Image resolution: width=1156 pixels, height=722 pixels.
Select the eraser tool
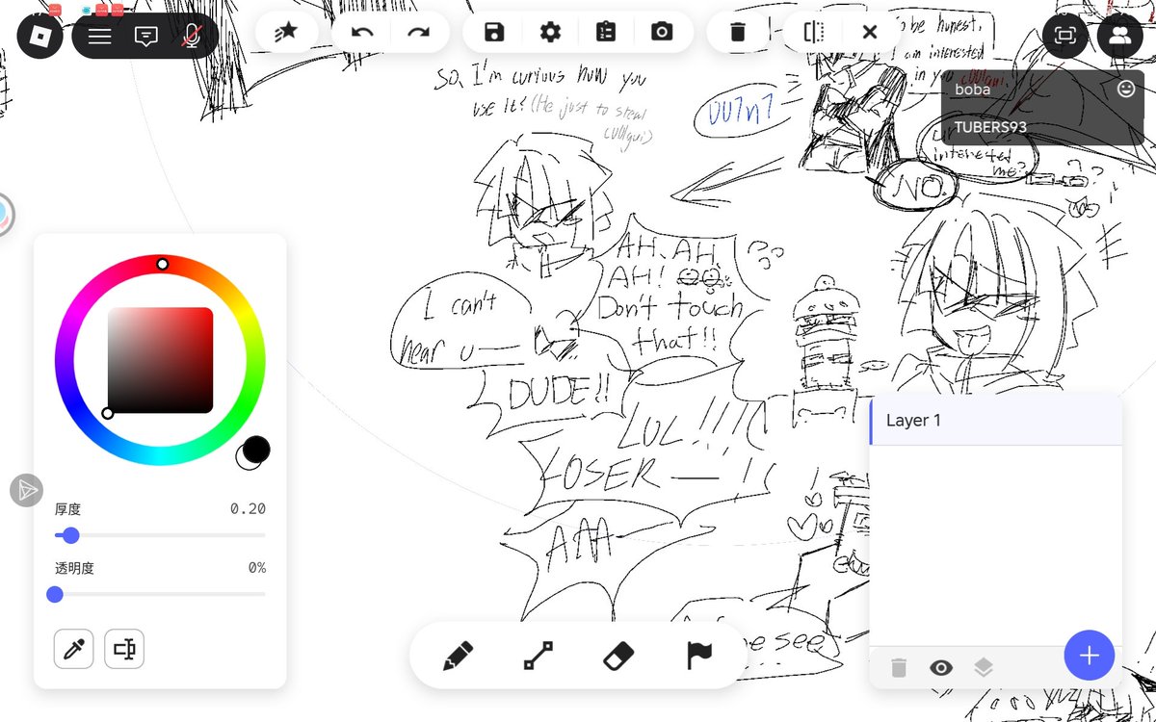click(x=618, y=657)
